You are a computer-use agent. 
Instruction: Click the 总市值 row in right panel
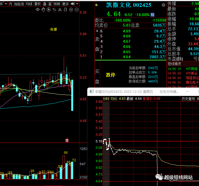[x=183, y=49]
